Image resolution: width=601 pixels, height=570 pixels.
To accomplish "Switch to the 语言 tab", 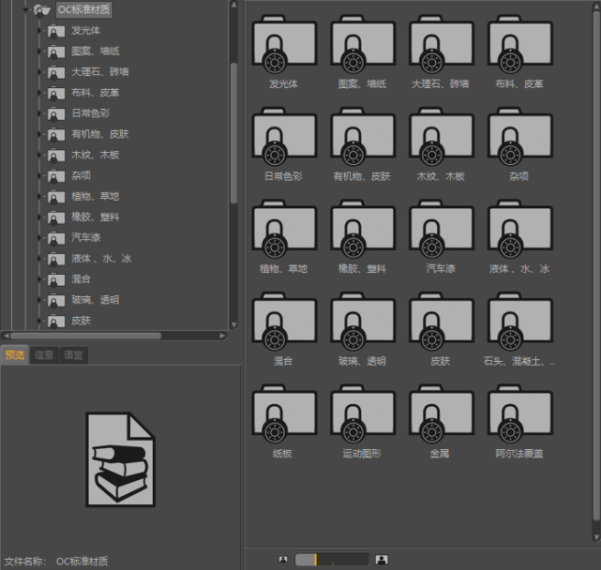I will pos(73,355).
